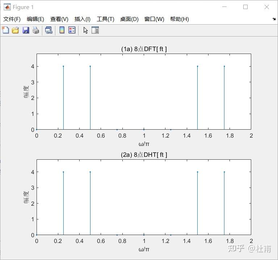278x260 pixels.
Task: Open the Property Inspector icon
Action: click(95, 30)
